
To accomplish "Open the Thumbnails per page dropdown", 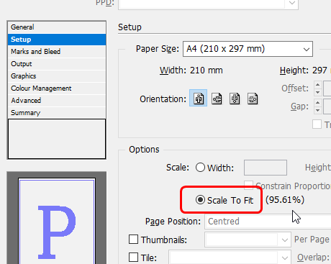I will pyautogui.click(x=248, y=240).
